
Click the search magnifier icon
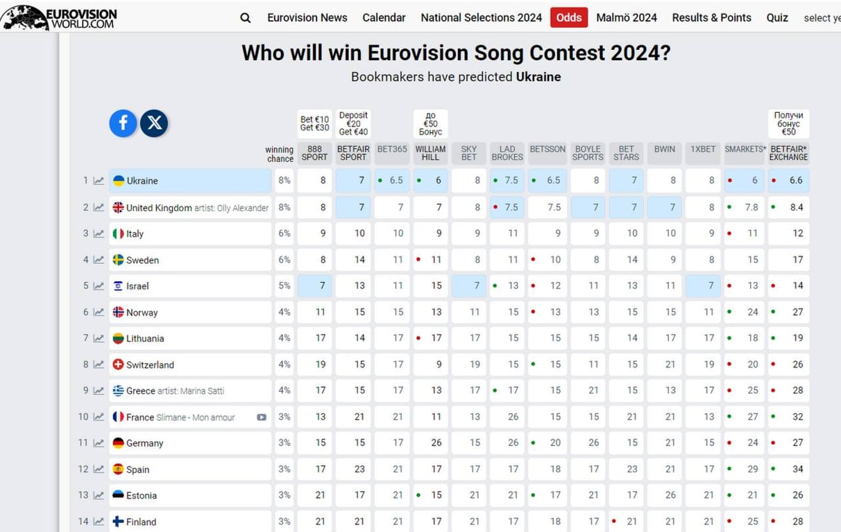(x=245, y=18)
